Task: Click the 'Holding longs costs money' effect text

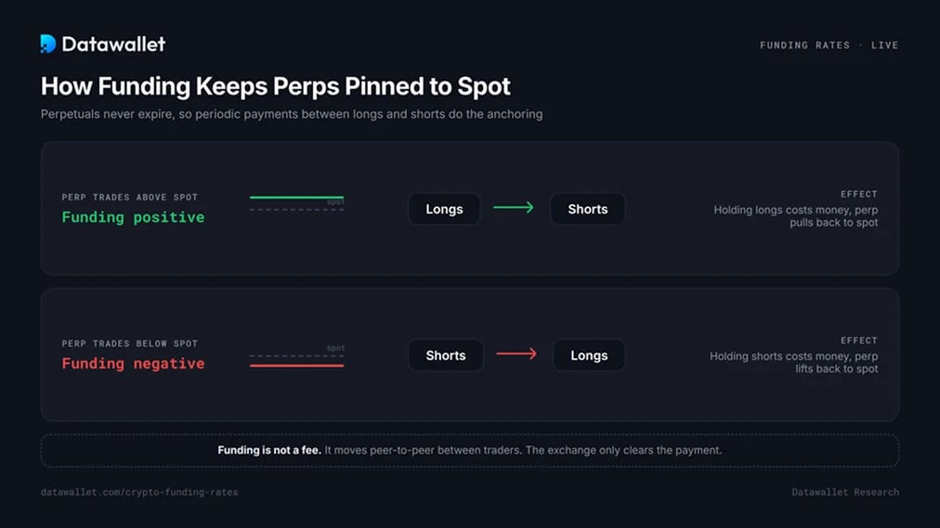Action: [x=795, y=216]
